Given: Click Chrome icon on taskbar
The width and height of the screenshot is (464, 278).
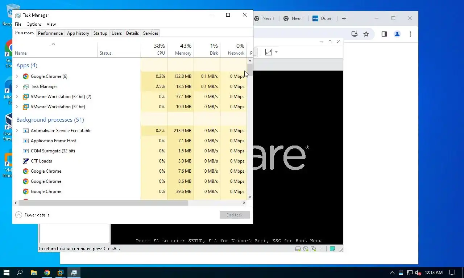Looking at the screenshot, I should coord(47,273).
